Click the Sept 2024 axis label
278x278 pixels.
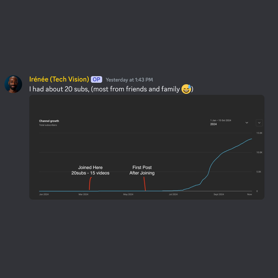point(219,194)
